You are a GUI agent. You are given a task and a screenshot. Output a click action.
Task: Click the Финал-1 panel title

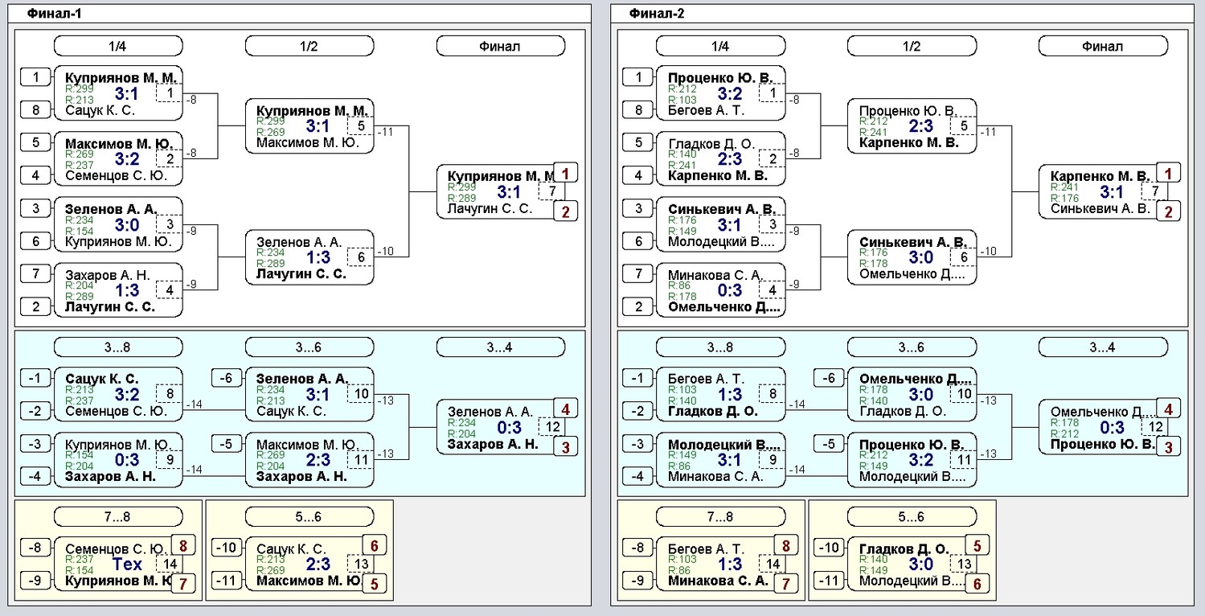click(54, 14)
